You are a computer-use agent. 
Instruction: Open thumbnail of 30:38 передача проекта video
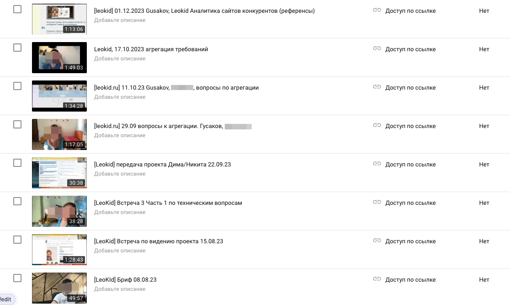click(x=59, y=173)
